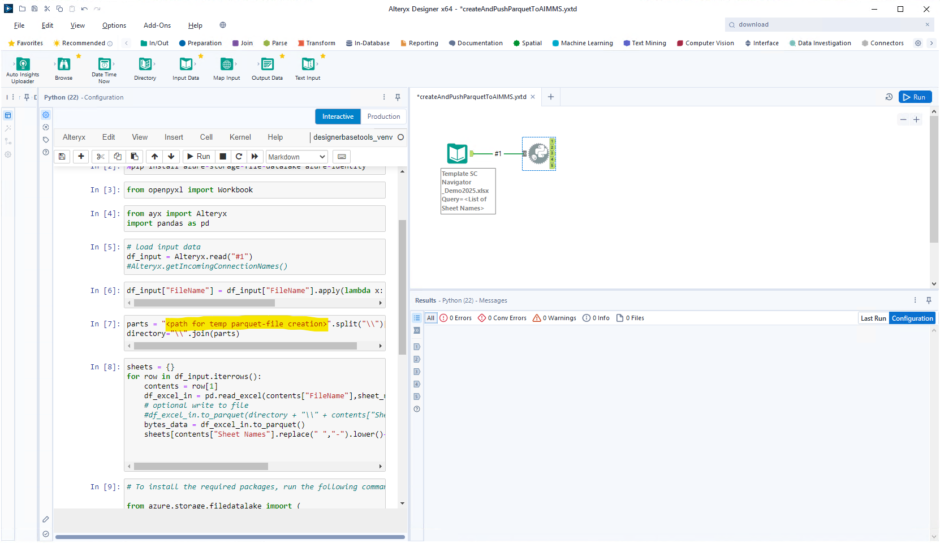The width and height of the screenshot is (940, 543).
Task: Select the Output Data tool
Action: click(267, 69)
